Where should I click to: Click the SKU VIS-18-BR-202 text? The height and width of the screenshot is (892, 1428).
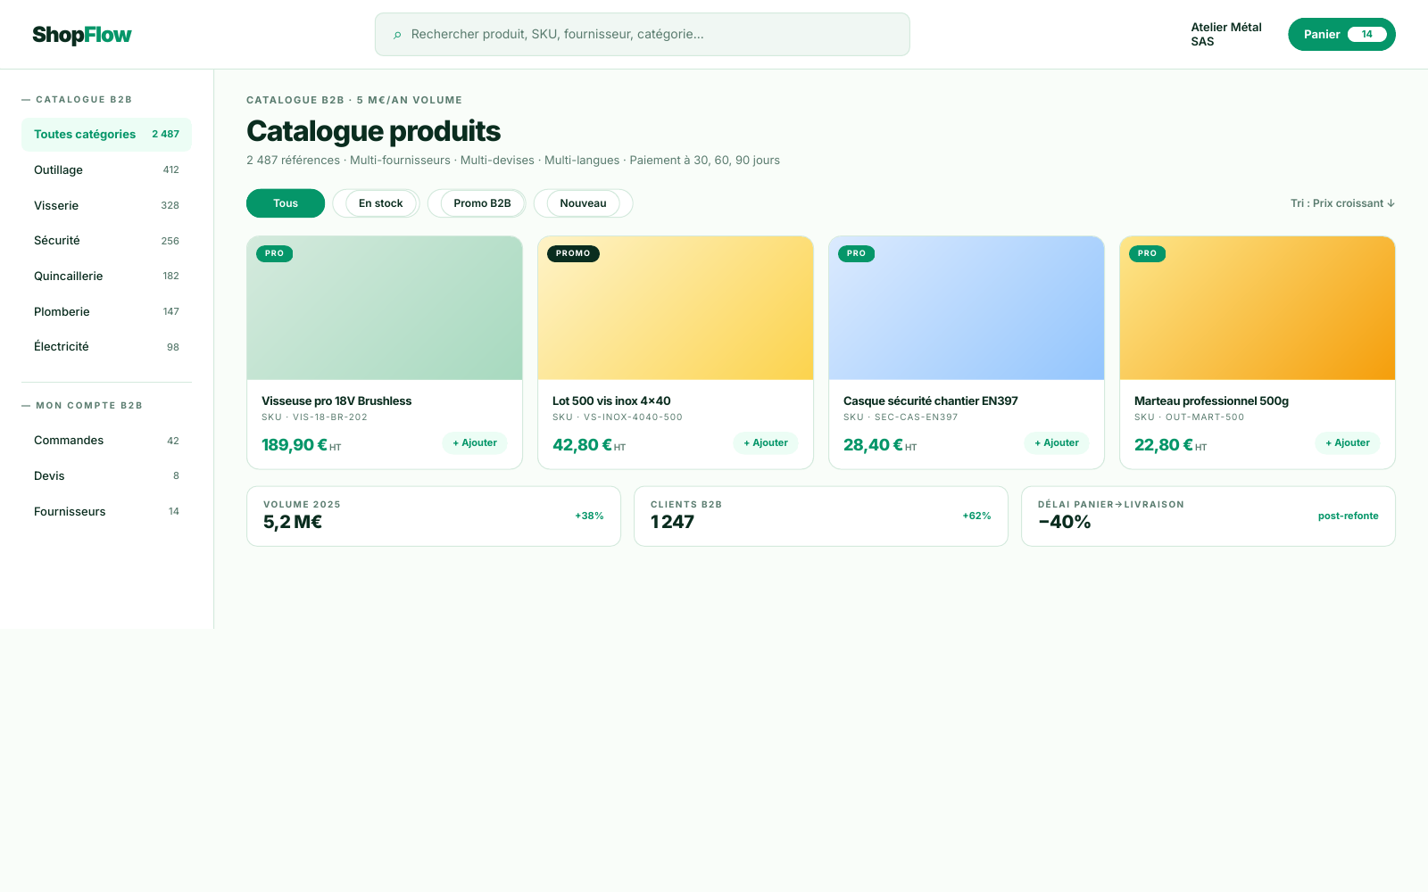point(314,417)
